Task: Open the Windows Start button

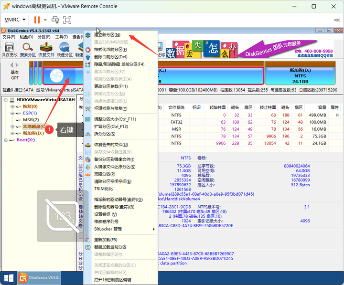Action: (x=9, y=278)
